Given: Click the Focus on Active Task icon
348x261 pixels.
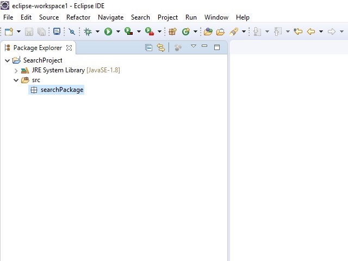Looking at the screenshot, I should [178, 47].
